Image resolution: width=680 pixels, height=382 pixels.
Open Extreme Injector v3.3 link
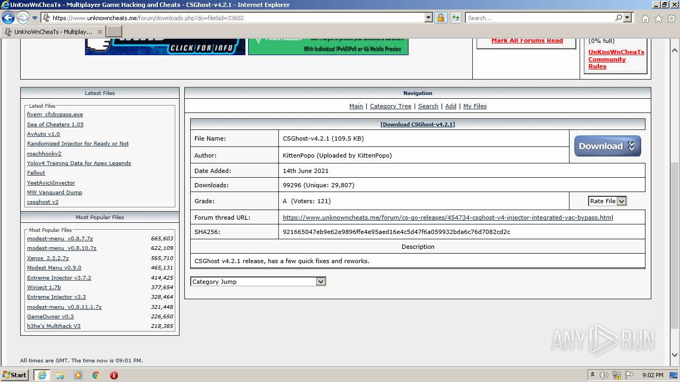[56, 297]
